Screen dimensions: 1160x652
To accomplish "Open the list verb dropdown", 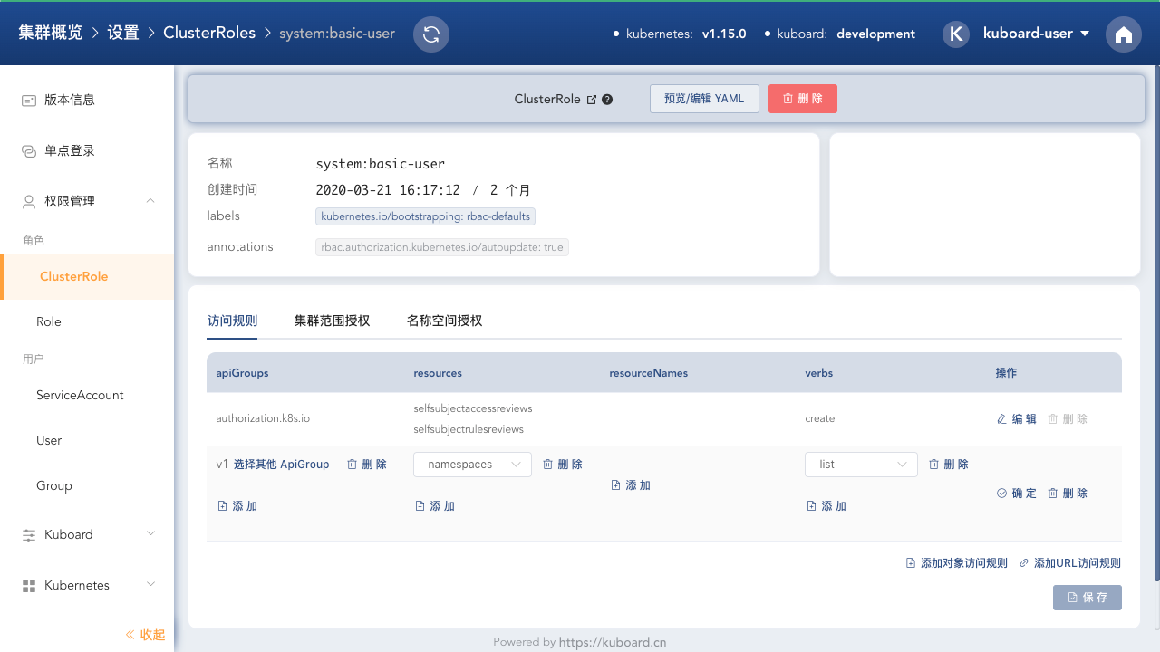I will 861,464.
